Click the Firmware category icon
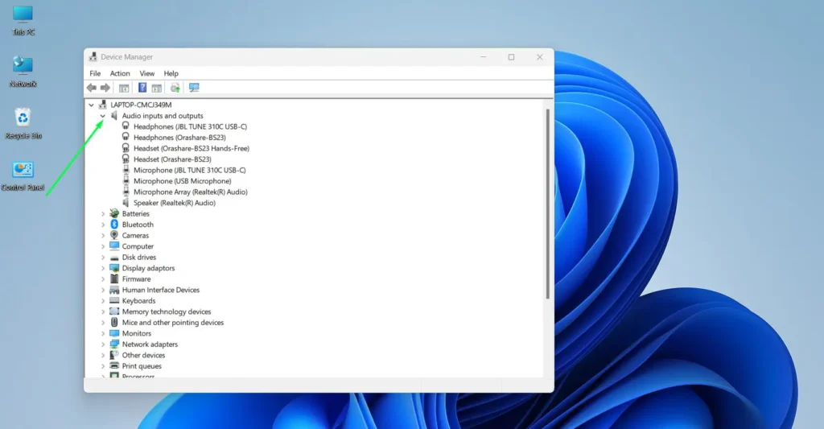 114,279
